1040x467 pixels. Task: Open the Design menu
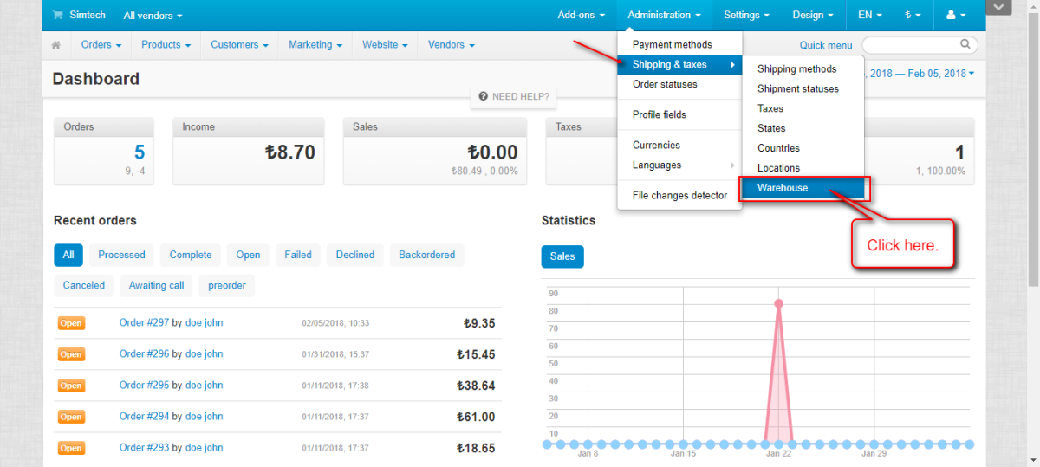[x=813, y=15]
